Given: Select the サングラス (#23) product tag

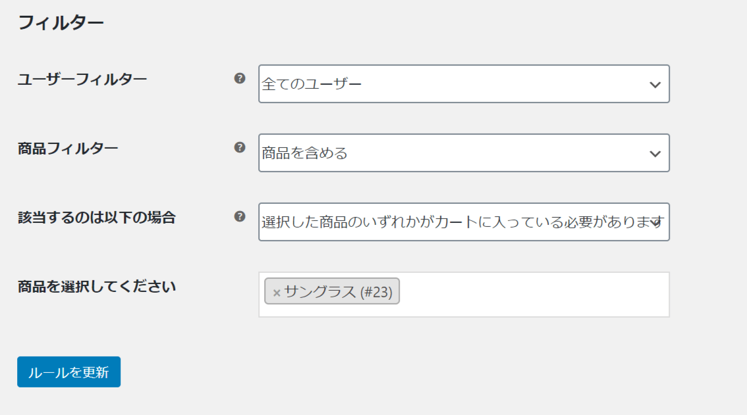Looking at the screenshot, I should tap(332, 291).
